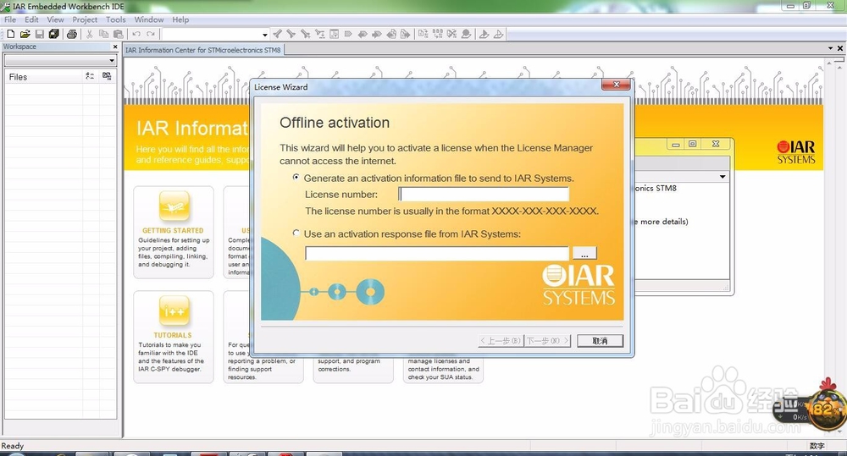Jump to next bookmark icon
847x456 pixels.
[x=377, y=34]
